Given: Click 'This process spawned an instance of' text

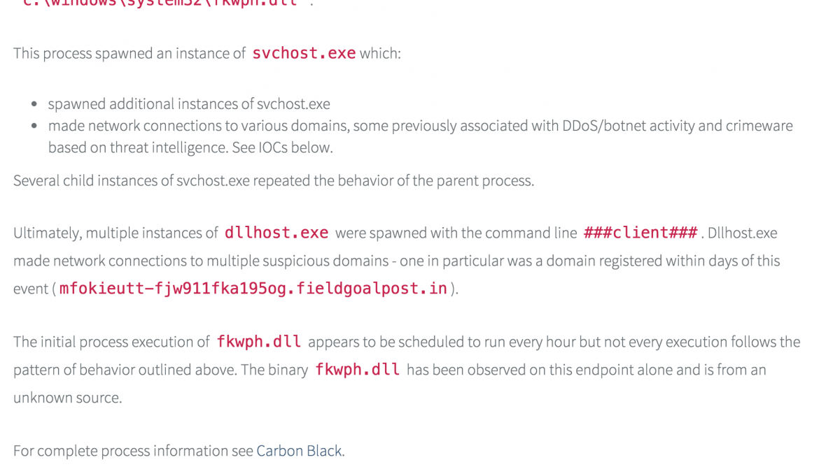Looking at the screenshot, I should click(129, 54).
